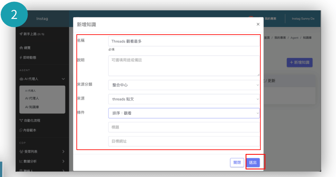Select AI 知識庫 in sidebar submenu
This screenshot has width=336, height=177.
[x=34, y=107]
